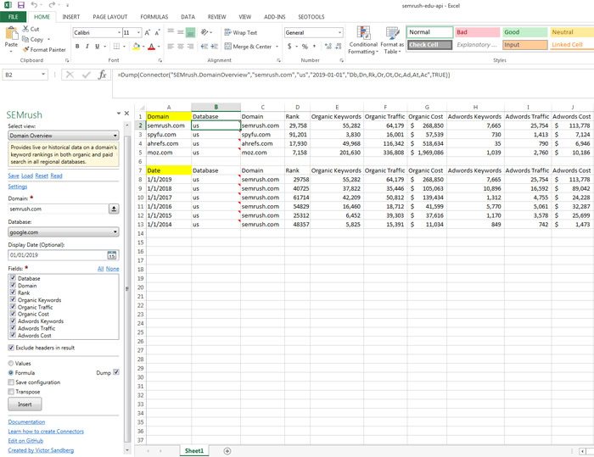Toggle bold formatting in Font group
The image size is (594, 457).
tap(76, 47)
